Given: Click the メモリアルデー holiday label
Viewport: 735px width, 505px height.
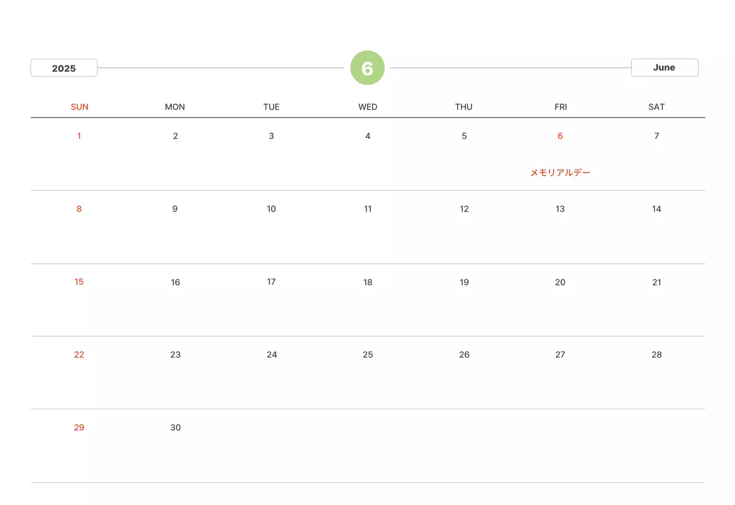Looking at the screenshot, I should tap(560, 172).
